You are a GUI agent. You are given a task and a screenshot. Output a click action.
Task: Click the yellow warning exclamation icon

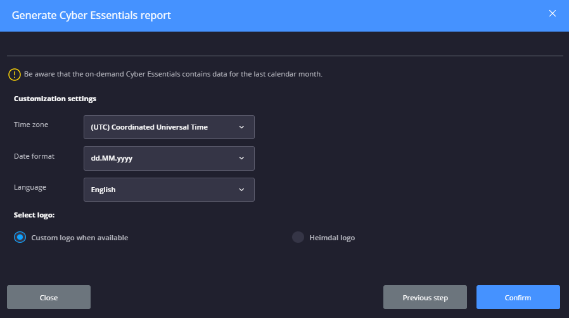15,75
